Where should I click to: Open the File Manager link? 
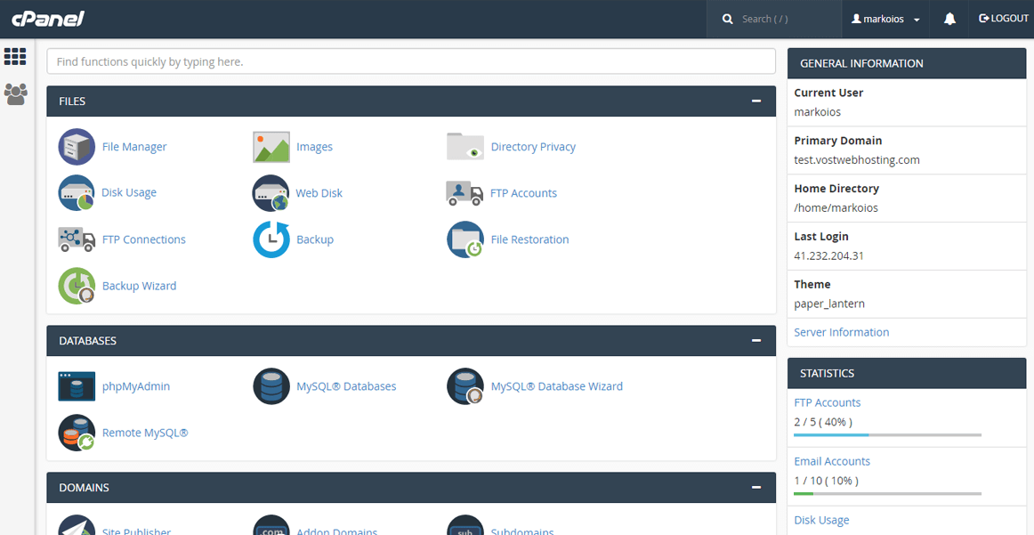click(x=134, y=147)
